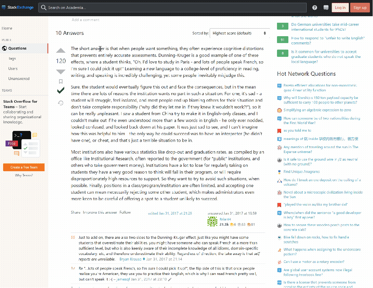This screenshot has height=288, width=373.
Task: Click the icon beside Find Unique Anagrams
Action: [279, 172]
